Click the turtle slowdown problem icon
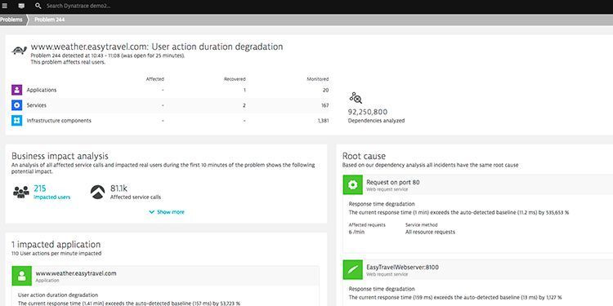This screenshot has width=613, height=306. [19, 50]
